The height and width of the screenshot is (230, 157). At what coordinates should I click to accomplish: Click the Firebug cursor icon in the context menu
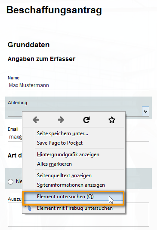29,208
